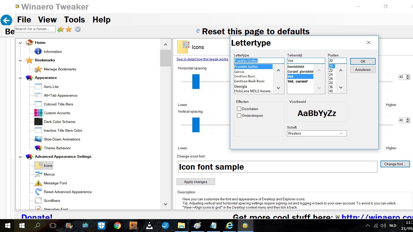
Task: Click OK in Lettertype dialog
Action: point(363,61)
